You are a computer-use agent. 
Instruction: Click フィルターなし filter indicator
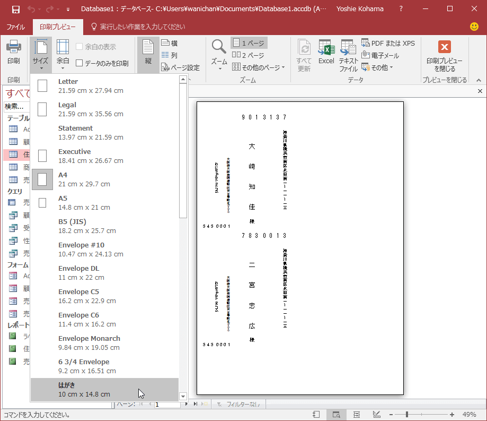pos(239,404)
